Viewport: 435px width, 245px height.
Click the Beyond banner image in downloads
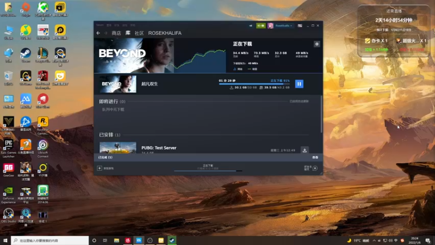134,56
